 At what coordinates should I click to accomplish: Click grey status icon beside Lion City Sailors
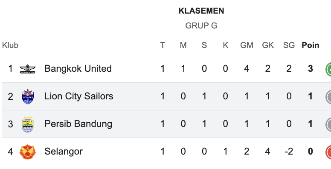(328, 96)
